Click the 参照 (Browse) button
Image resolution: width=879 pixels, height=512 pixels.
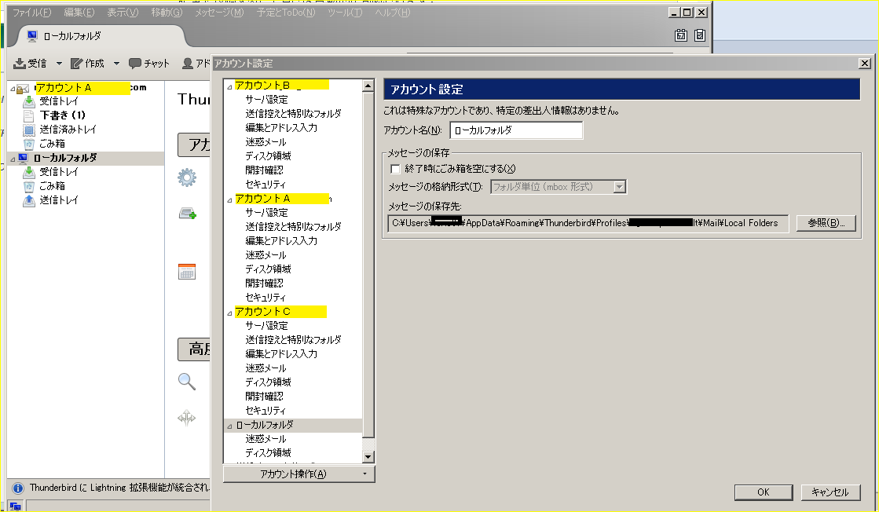point(826,223)
